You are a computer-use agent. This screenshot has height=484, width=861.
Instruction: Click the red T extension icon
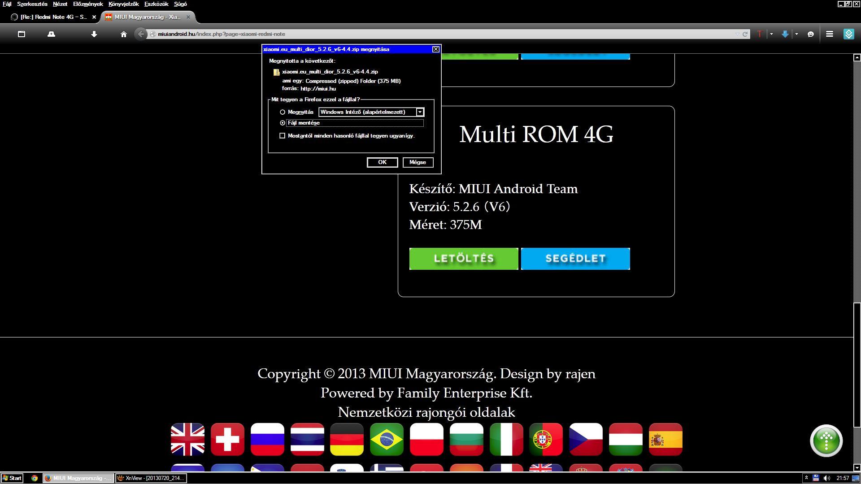(760, 34)
